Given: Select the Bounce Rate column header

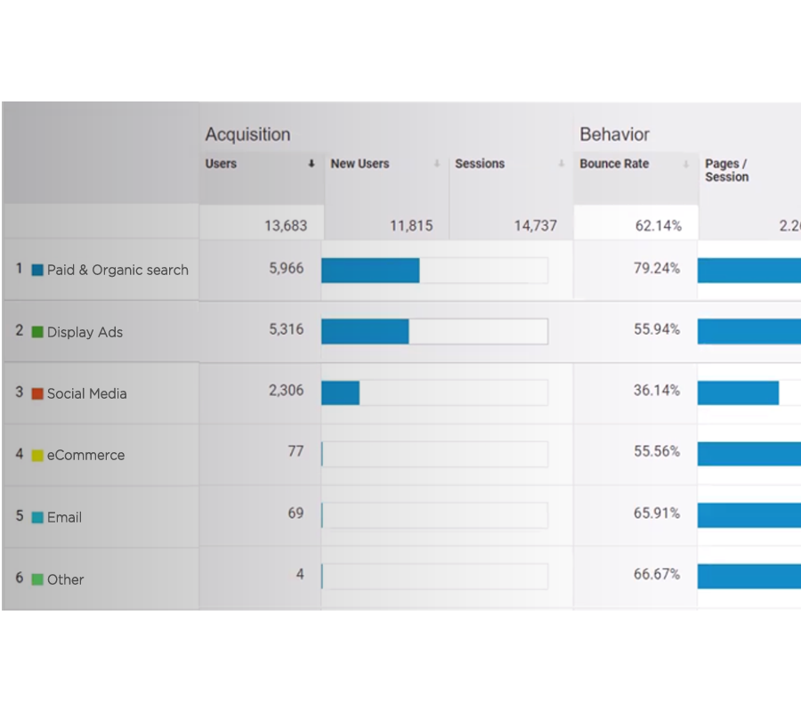Looking at the screenshot, I should [614, 164].
